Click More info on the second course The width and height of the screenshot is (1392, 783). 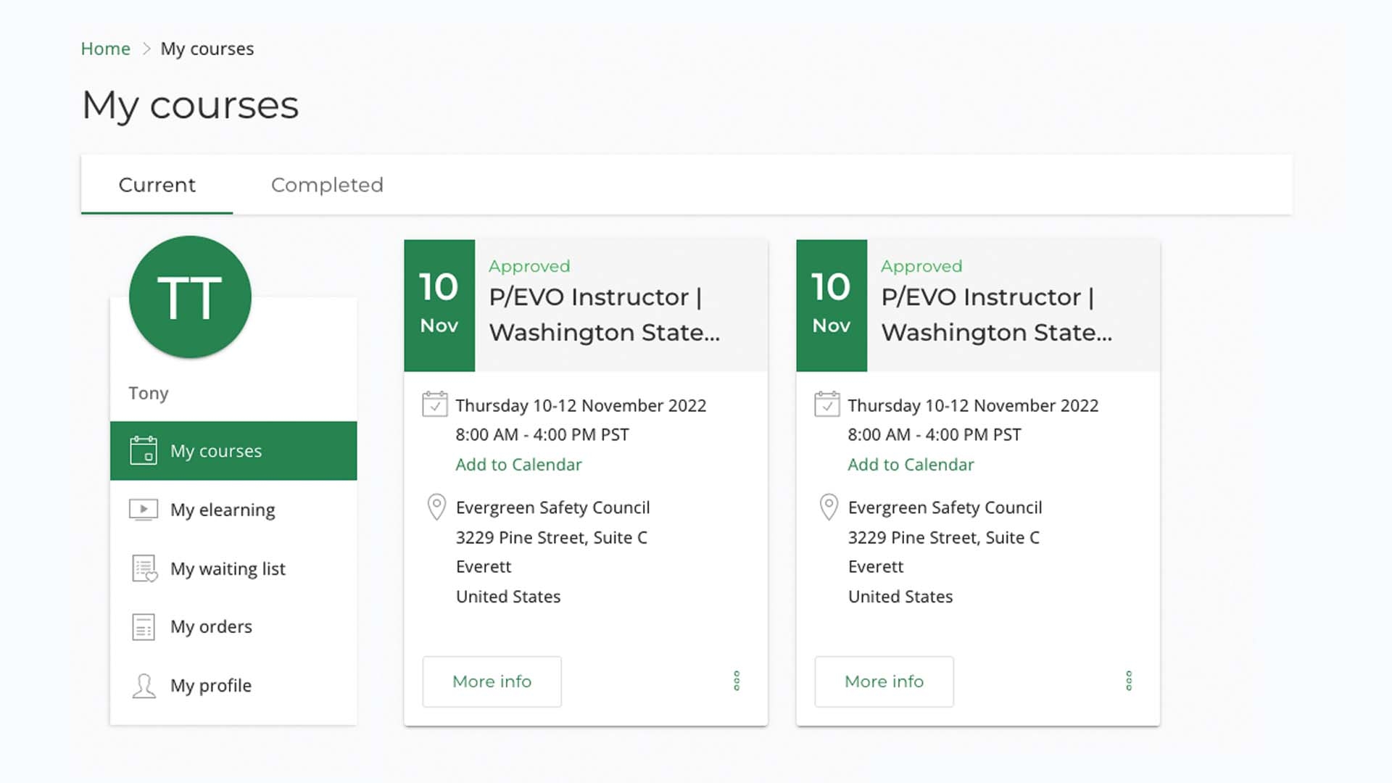[884, 681]
